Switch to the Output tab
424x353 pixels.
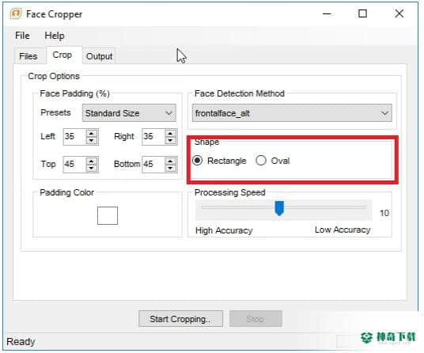point(99,56)
